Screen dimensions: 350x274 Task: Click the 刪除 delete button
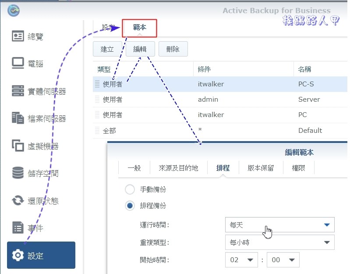click(173, 49)
